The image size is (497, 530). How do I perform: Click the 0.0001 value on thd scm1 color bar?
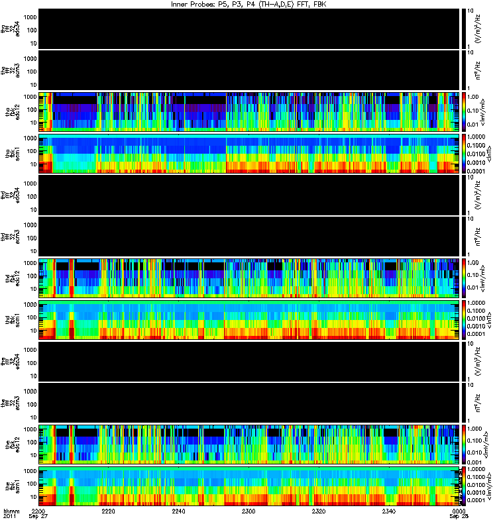[476, 334]
